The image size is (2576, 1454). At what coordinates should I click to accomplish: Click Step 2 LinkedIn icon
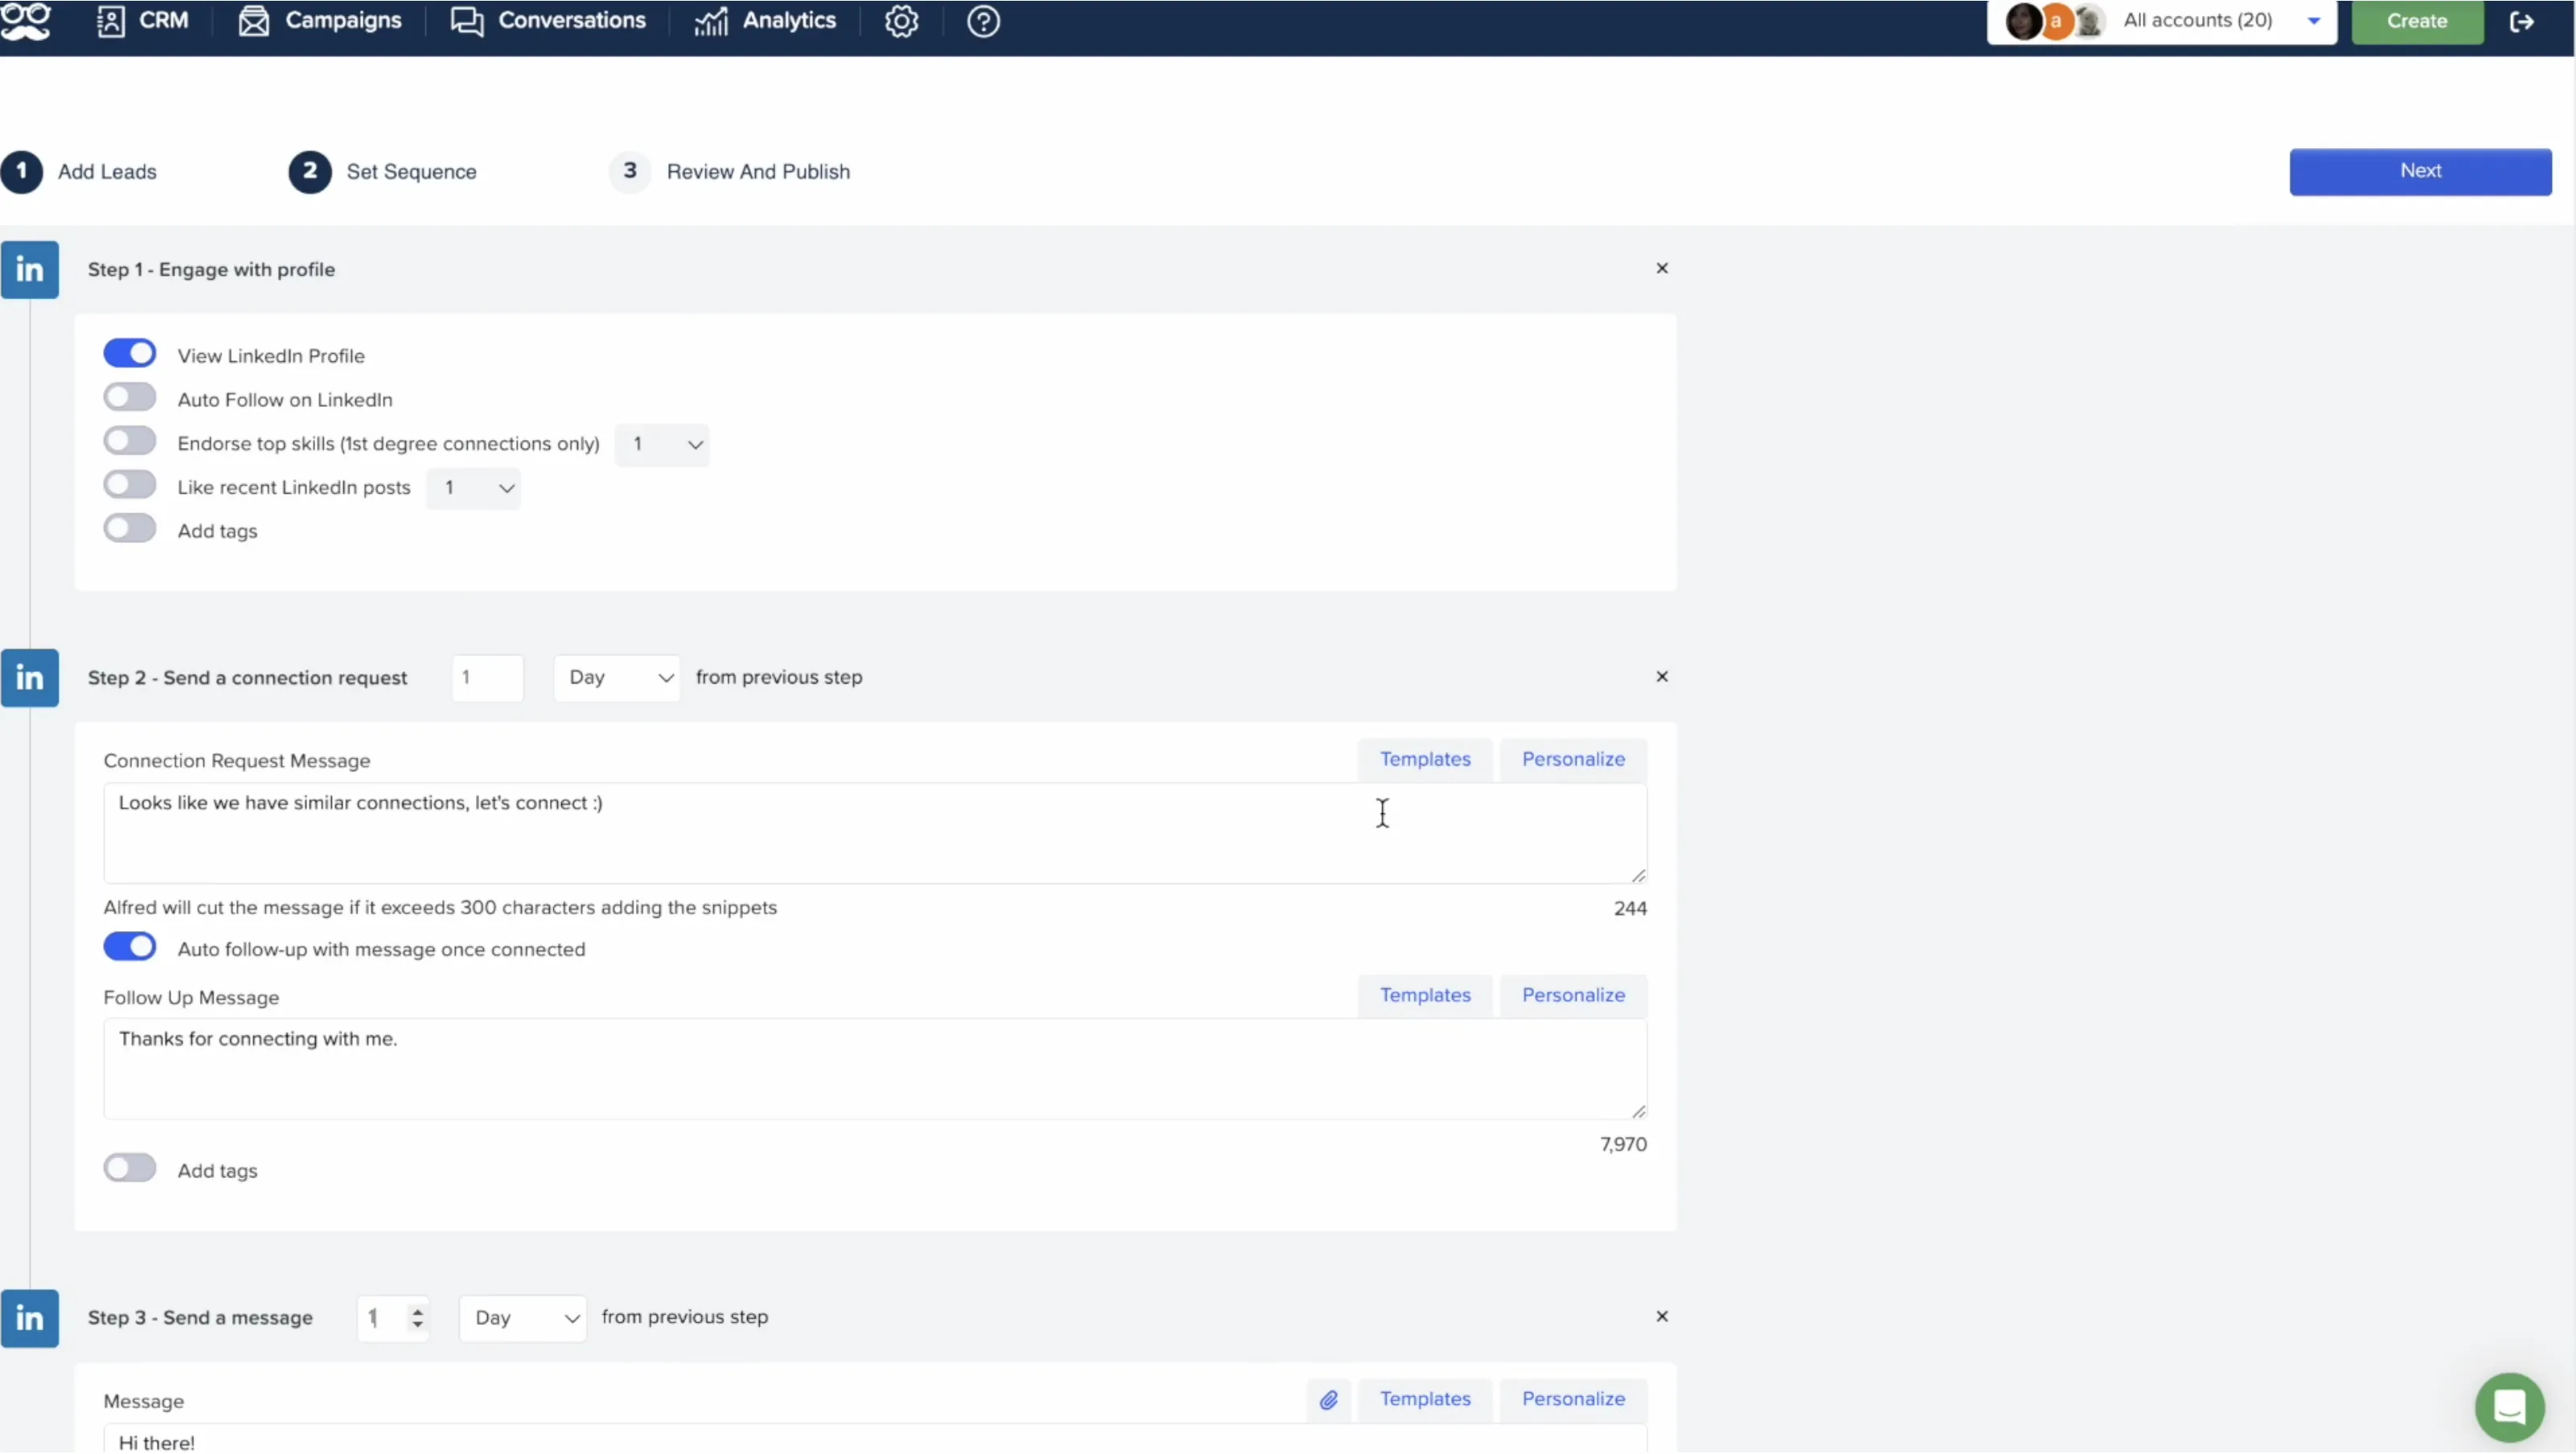[30, 677]
